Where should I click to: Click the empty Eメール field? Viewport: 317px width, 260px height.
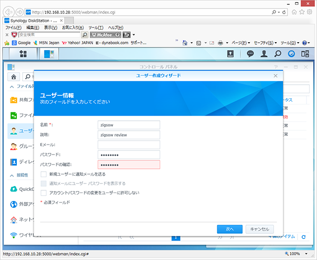coord(129,145)
